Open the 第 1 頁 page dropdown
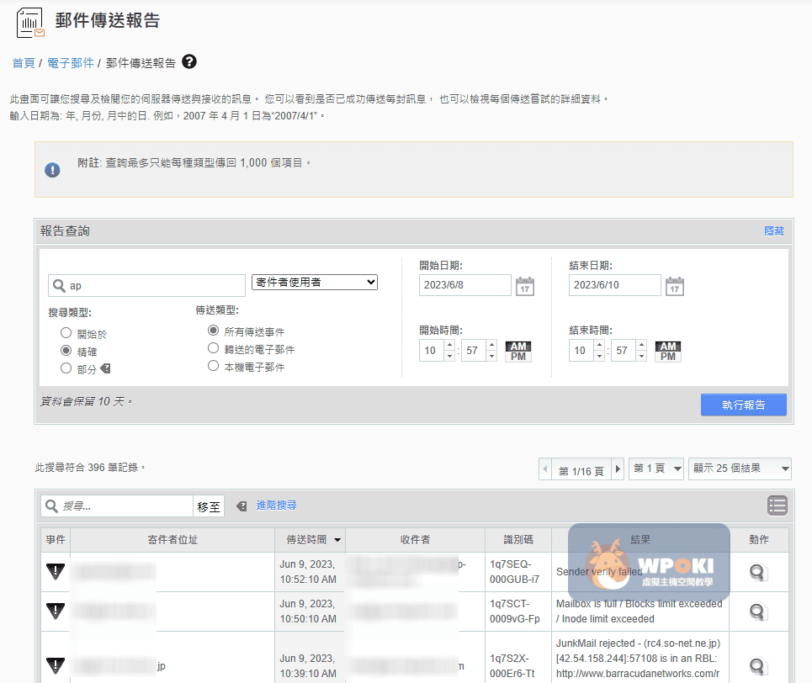 [x=656, y=469]
